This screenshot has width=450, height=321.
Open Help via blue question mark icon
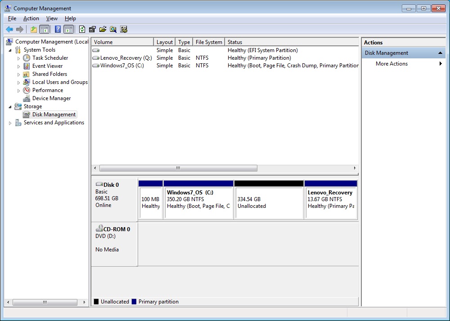(58, 29)
